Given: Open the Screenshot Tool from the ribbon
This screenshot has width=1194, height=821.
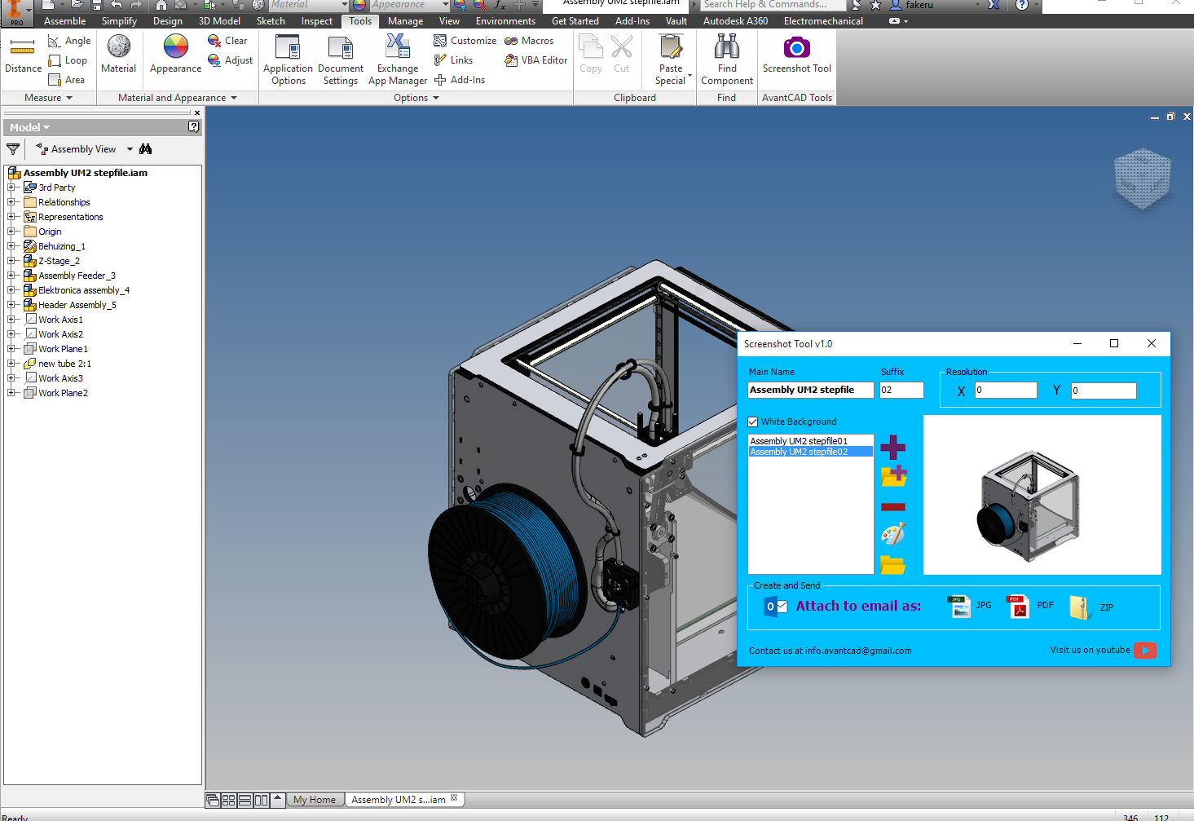Looking at the screenshot, I should coord(796,55).
